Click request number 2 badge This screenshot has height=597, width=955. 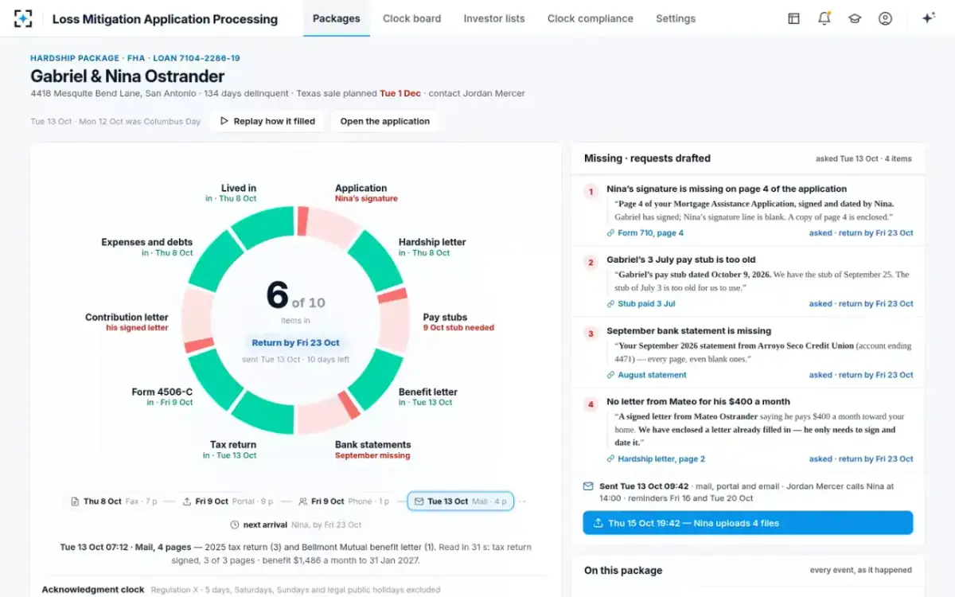tap(591, 263)
